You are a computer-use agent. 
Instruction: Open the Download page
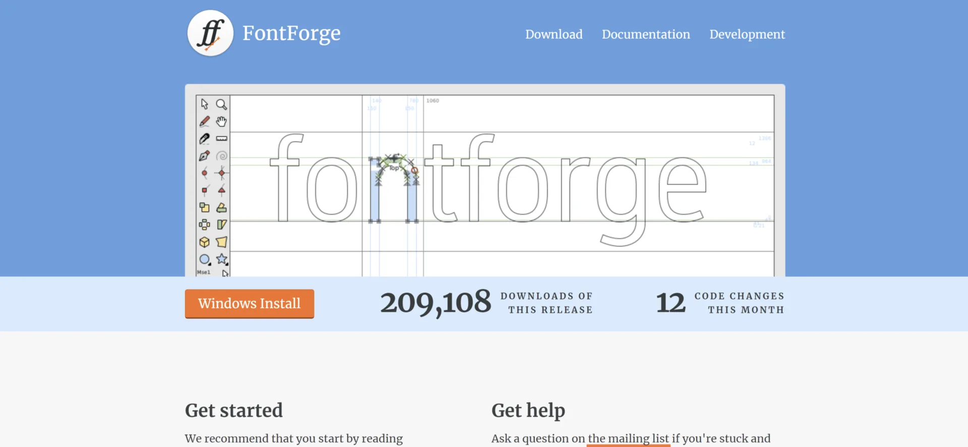click(554, 34)
